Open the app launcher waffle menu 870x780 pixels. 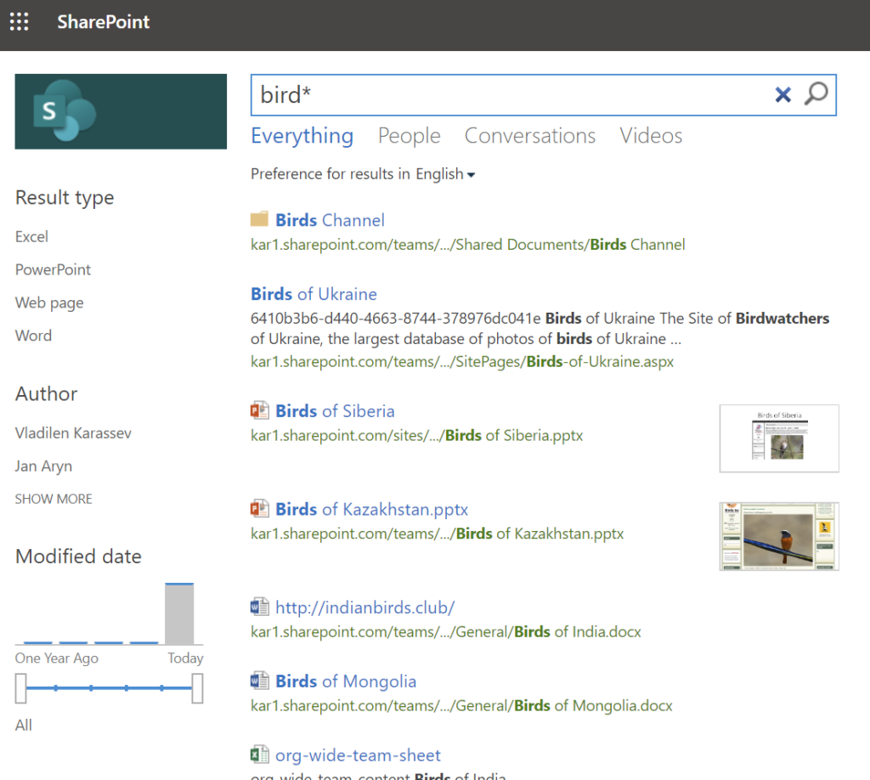pos(20,21)
